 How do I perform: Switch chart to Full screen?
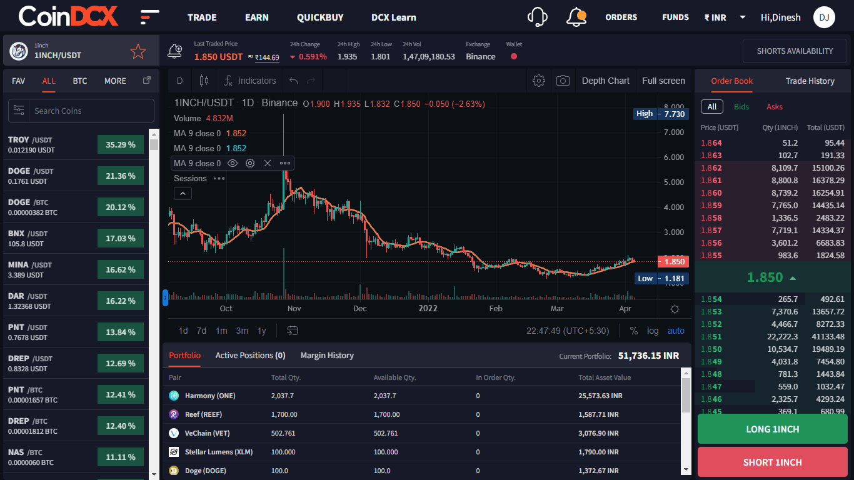coord(663,81)
